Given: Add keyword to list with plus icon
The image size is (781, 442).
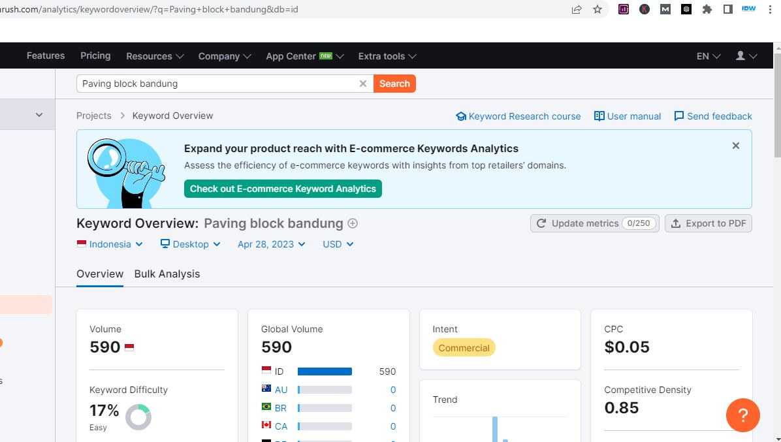Looking at the screenshot, I should point(353,223).
